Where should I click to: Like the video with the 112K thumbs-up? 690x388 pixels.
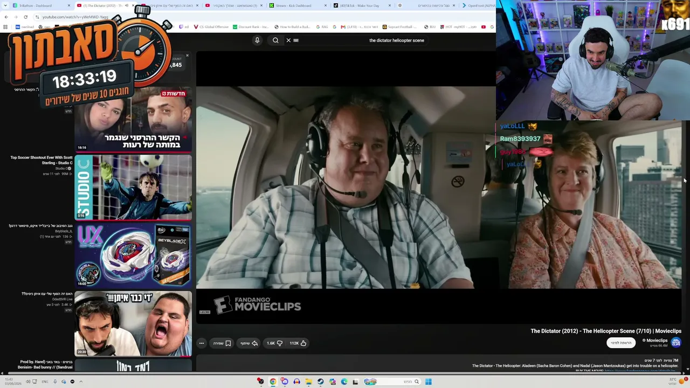298,343
